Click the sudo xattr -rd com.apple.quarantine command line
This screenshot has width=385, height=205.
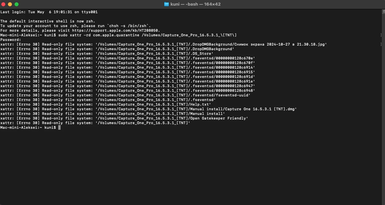[x=119, y=35]
